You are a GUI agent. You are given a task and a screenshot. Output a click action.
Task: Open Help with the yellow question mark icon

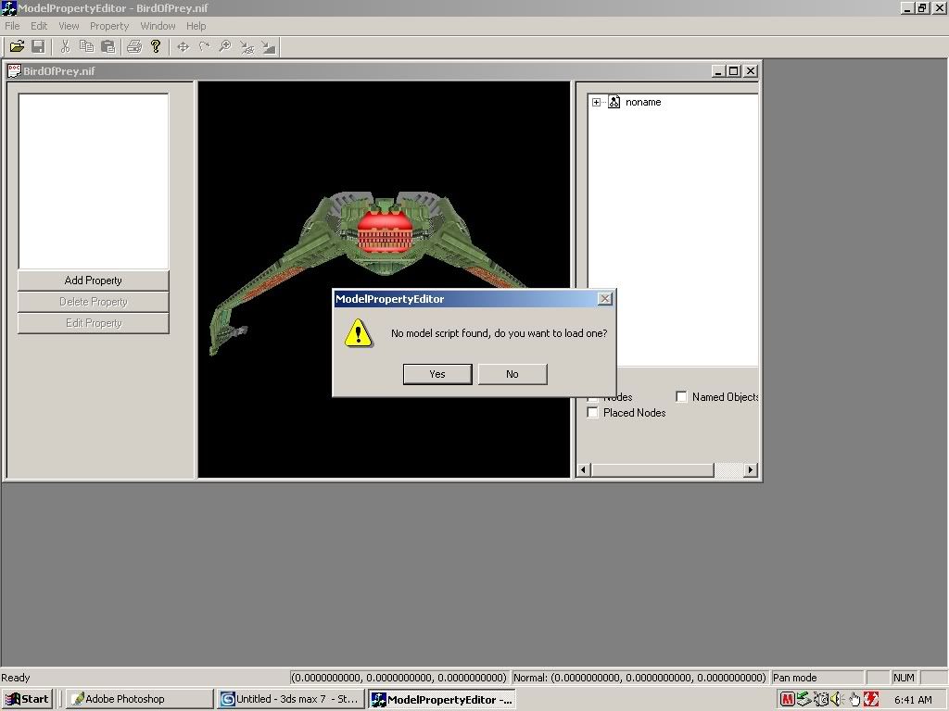(156, 46)
